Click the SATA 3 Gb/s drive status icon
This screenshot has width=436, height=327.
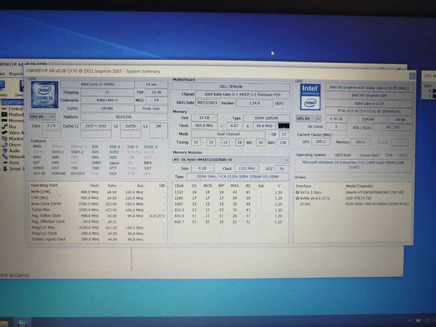(297, 192)
